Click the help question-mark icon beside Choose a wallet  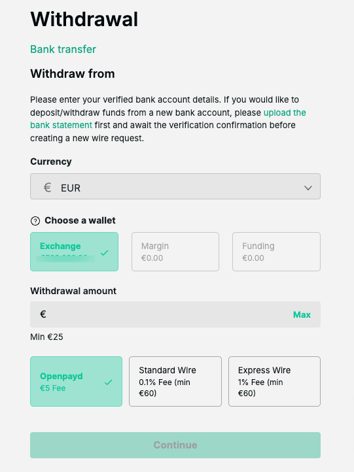[35, 221]
